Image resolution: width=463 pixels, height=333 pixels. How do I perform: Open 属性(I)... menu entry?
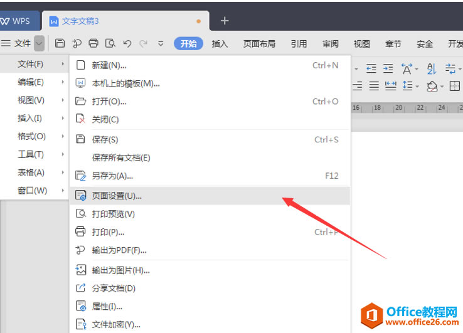point(210,307)
